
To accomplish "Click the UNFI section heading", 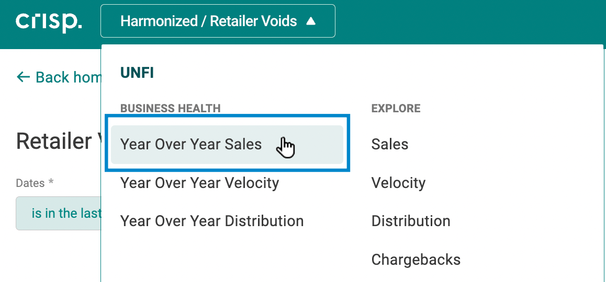I will pyautogui.click(x=137, y=73).
